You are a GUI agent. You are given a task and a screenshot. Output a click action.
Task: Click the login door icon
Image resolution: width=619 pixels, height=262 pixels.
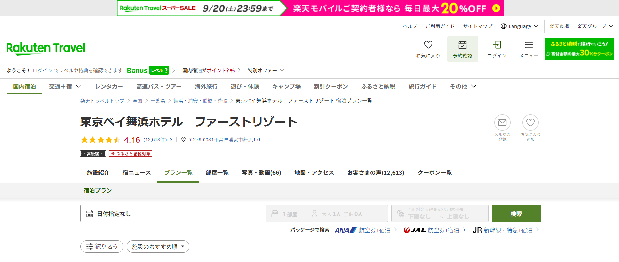tap(497, 45)
